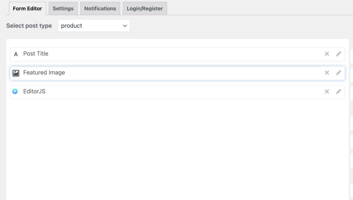Viewport: 353px width, 200px height.
Task: Open Featured Image field edit pencil
Action: [x=339, y=73]
